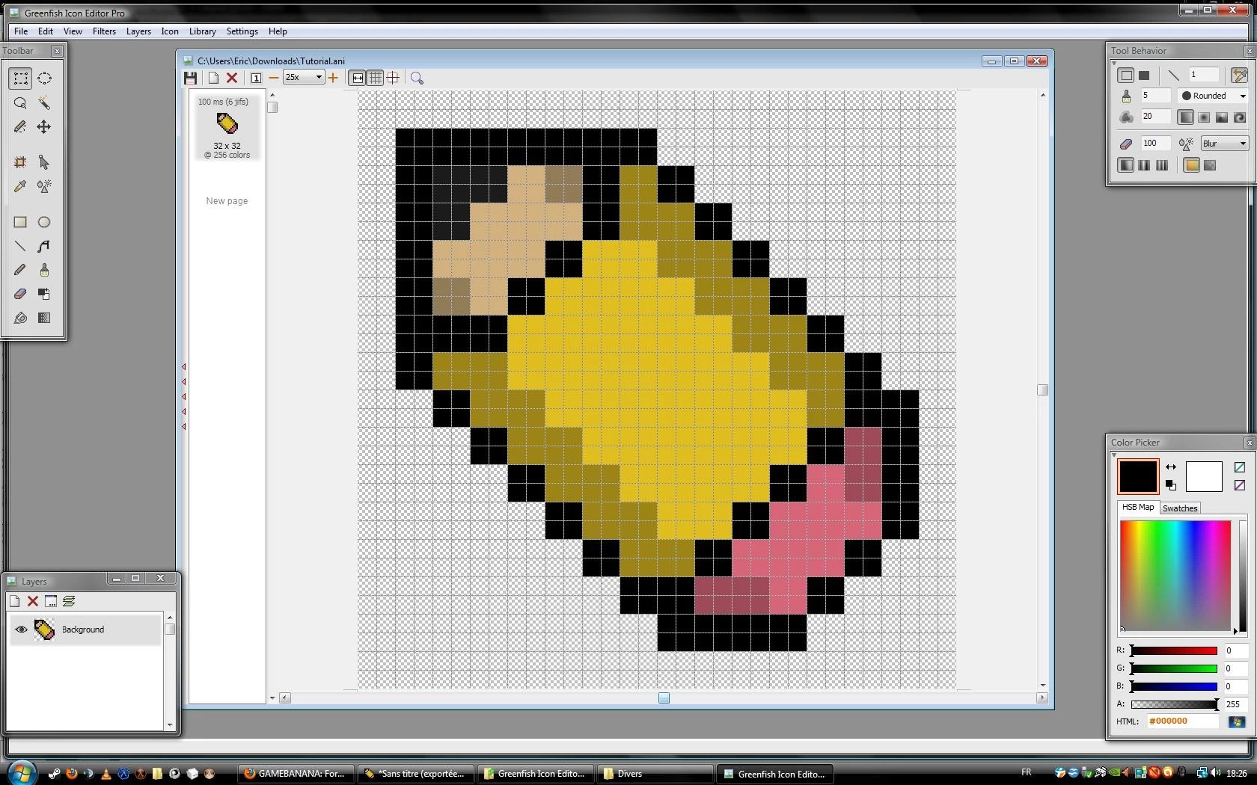Image resolution: width=1257 pixels, height=785 pixels.
Task: Add a new layer in Layers panel
Action: 14,601
